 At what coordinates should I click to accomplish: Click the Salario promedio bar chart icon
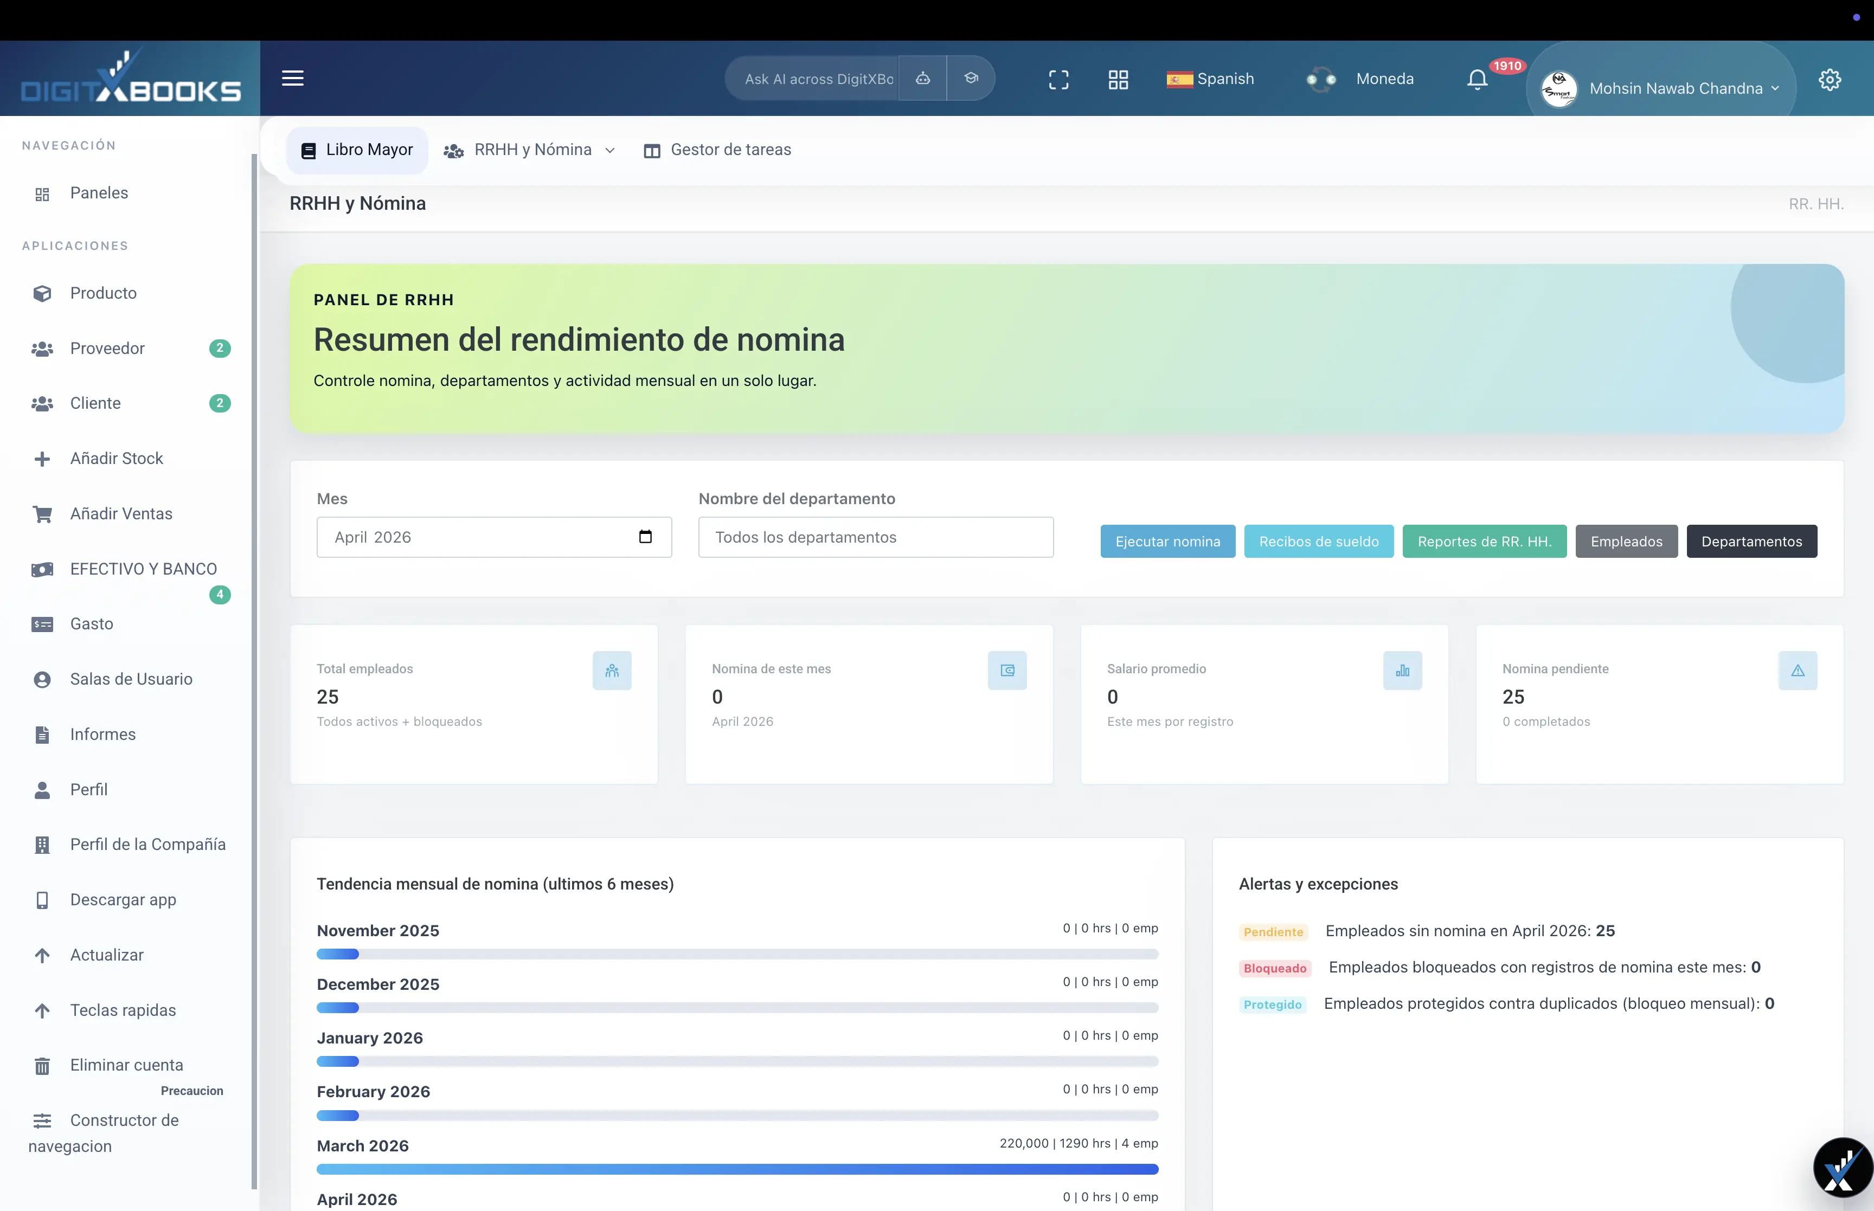[x=1402, y=671]
